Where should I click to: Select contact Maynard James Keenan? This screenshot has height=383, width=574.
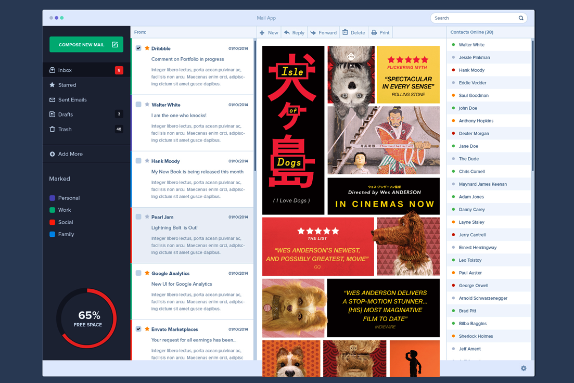(x=489, y=184)
